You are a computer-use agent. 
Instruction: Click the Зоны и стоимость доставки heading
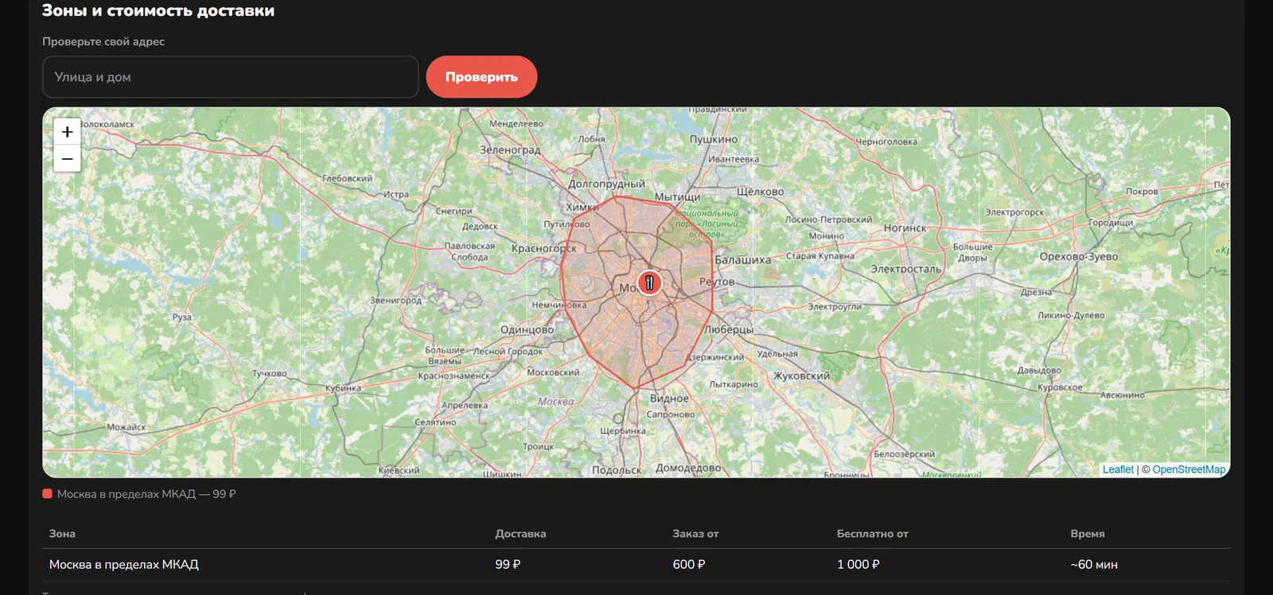pyautogui.click(x=158, y=10)
